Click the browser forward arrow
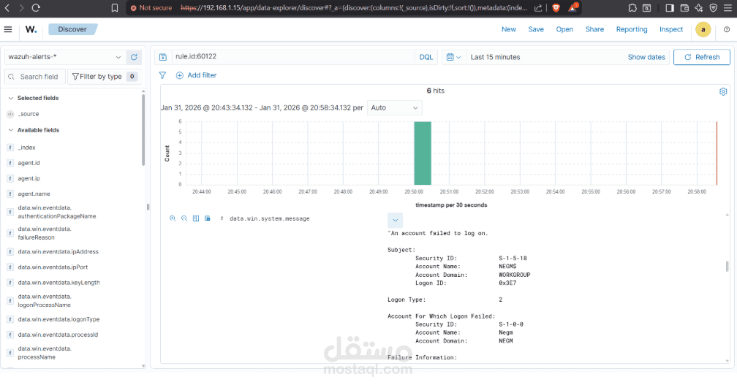Viewport: 737px width, 385px height. pyautogui.click(x=21, y=8)
